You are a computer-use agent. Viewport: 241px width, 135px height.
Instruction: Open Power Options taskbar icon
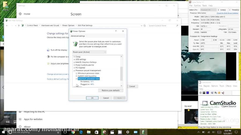click(x=143, y=132)
